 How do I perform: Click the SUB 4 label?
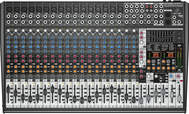164,107
